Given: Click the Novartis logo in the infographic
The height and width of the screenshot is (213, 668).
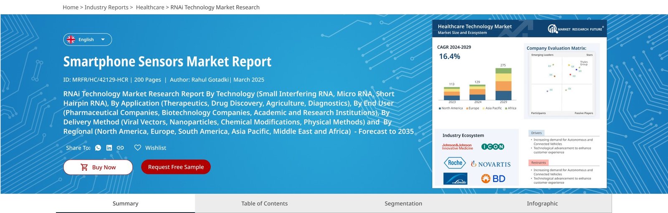Looking at the screenshot, I should point(491,164).
